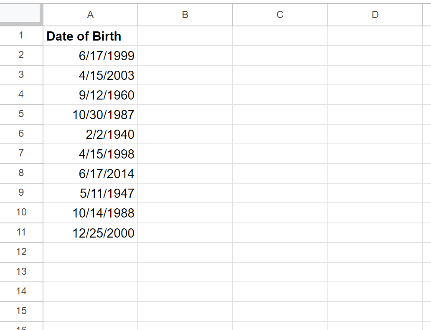Select cell containing 5/11/1947
Screen dimensions: 431x330
91,193
